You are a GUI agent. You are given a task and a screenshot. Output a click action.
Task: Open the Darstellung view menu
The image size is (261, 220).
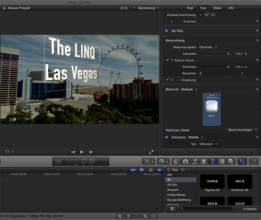[x=148, y=8]
